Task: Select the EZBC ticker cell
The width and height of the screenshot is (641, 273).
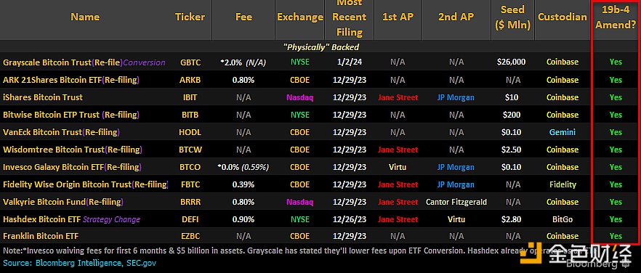Action: [190, 236]
